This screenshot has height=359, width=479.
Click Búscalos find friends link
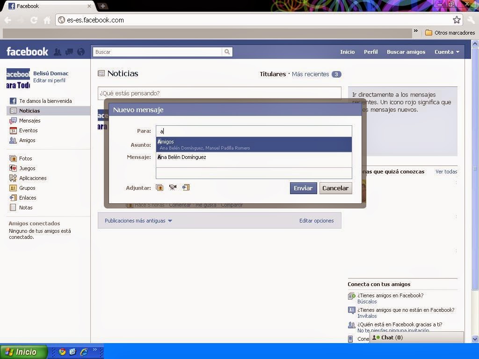[367, 302]
